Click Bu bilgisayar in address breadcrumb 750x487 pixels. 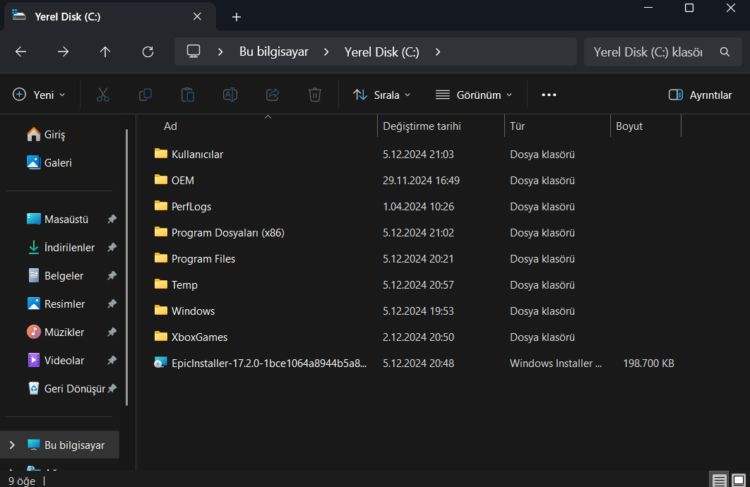click(x=274, y=52)
